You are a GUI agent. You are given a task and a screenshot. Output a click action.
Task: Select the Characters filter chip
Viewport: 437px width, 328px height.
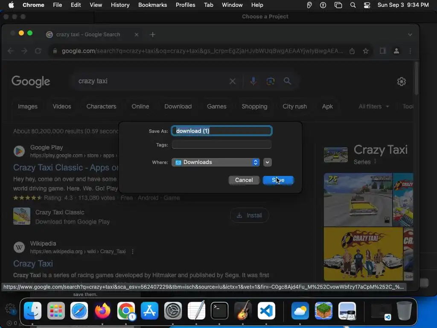click(101, 106)
